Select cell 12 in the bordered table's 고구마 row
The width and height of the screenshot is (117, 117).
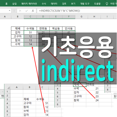[30, 36]
